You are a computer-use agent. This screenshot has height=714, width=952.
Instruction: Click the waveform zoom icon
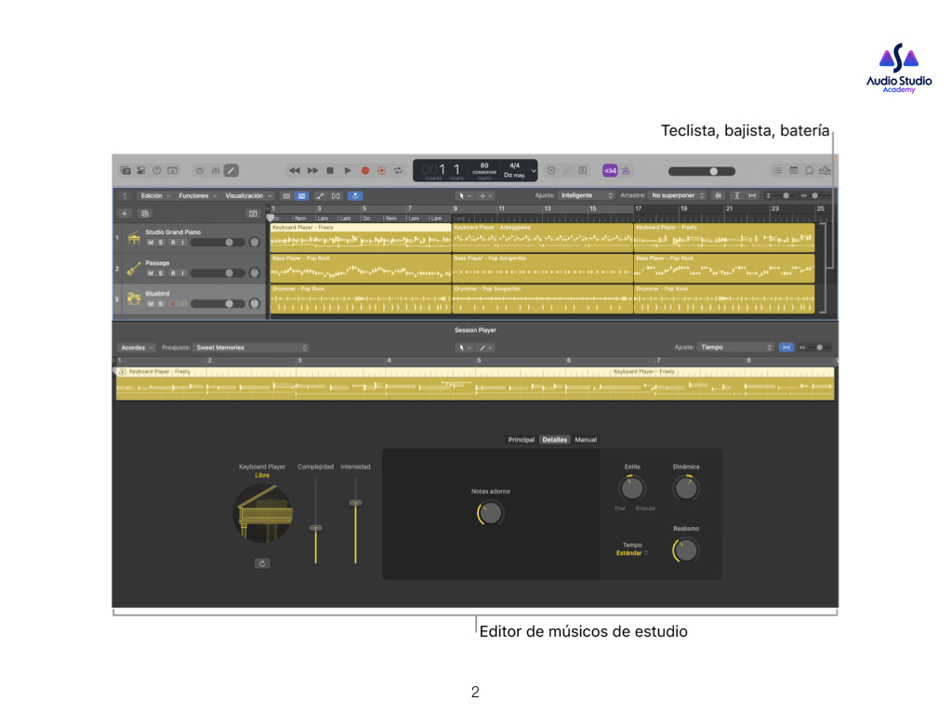click(x=719, y=195)
